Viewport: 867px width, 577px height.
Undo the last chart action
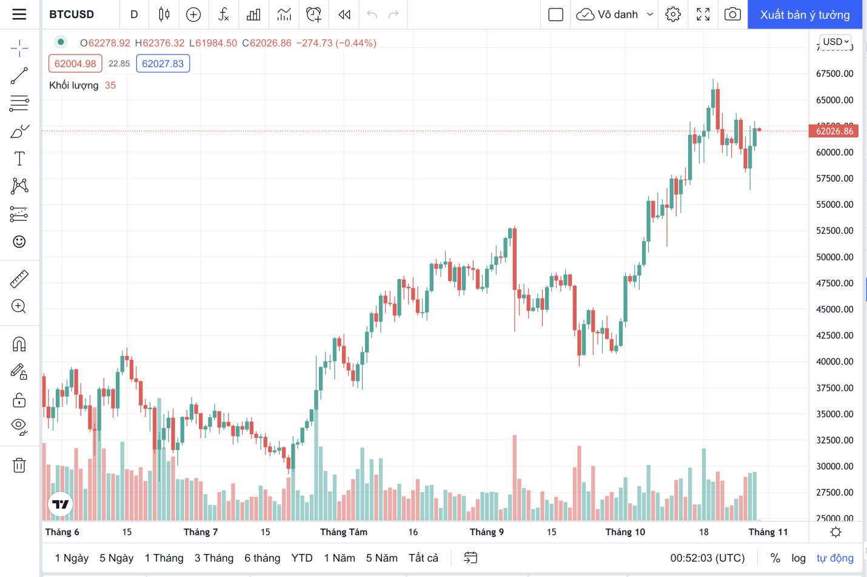(372, 15)
